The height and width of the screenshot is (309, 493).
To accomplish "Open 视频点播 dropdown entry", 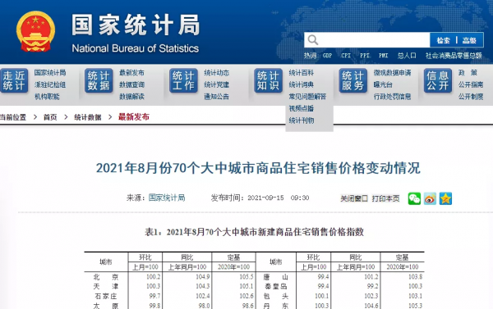I will (x=302, y=108).
